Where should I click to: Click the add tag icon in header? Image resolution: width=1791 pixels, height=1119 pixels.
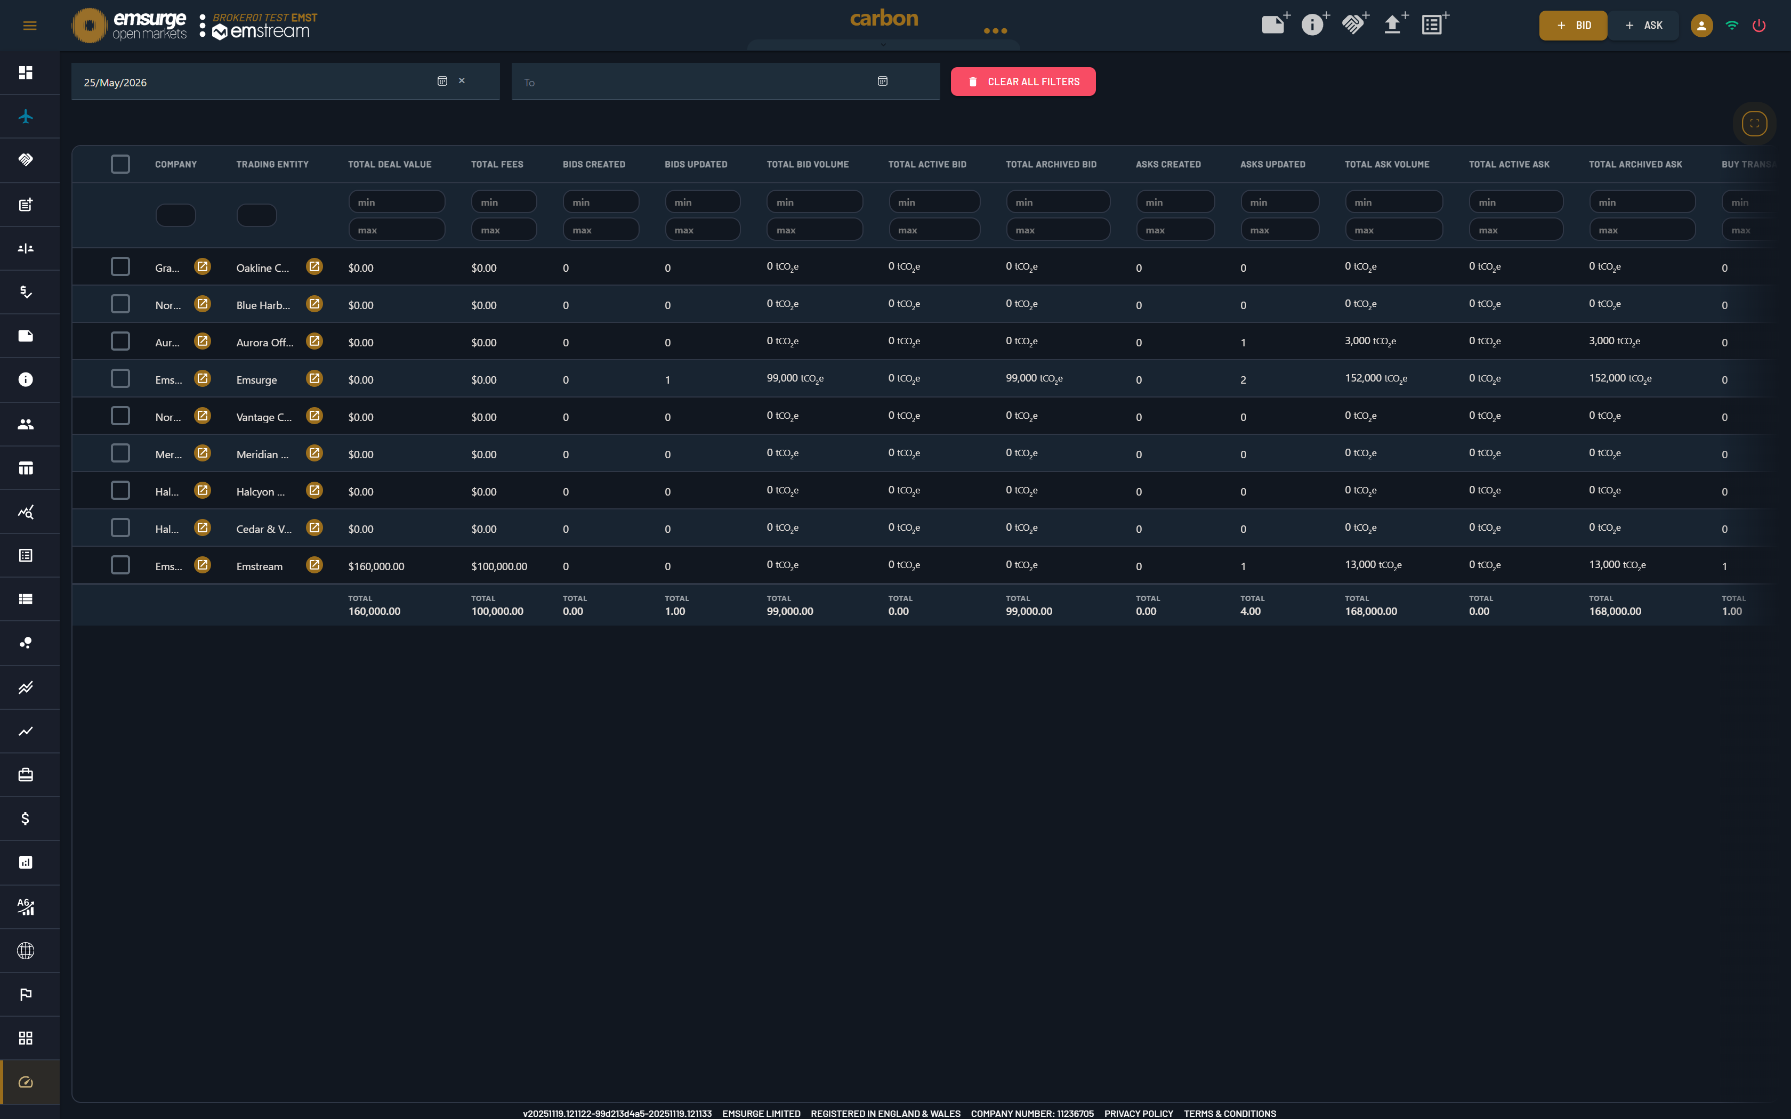point(1275,23)
